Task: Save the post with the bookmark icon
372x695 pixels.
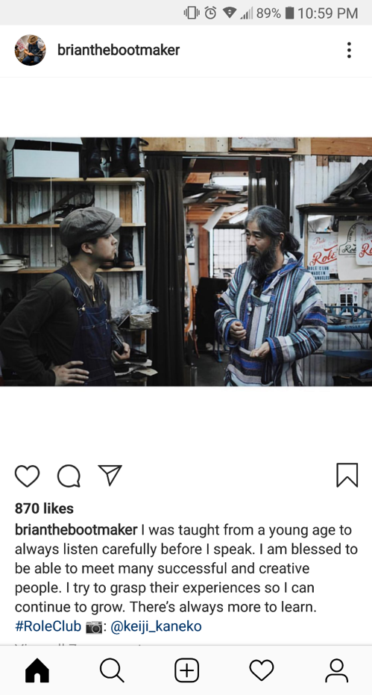Action: click(x=347, y=475)
